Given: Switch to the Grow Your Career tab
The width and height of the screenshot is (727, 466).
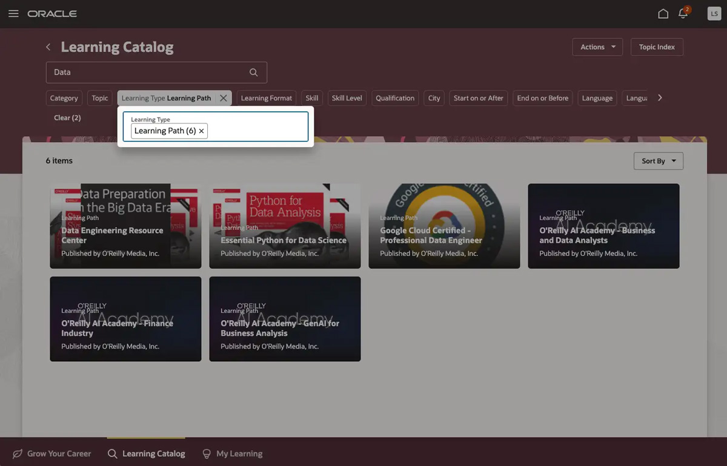Looking at the screenshot, I should tap(52, 453).
